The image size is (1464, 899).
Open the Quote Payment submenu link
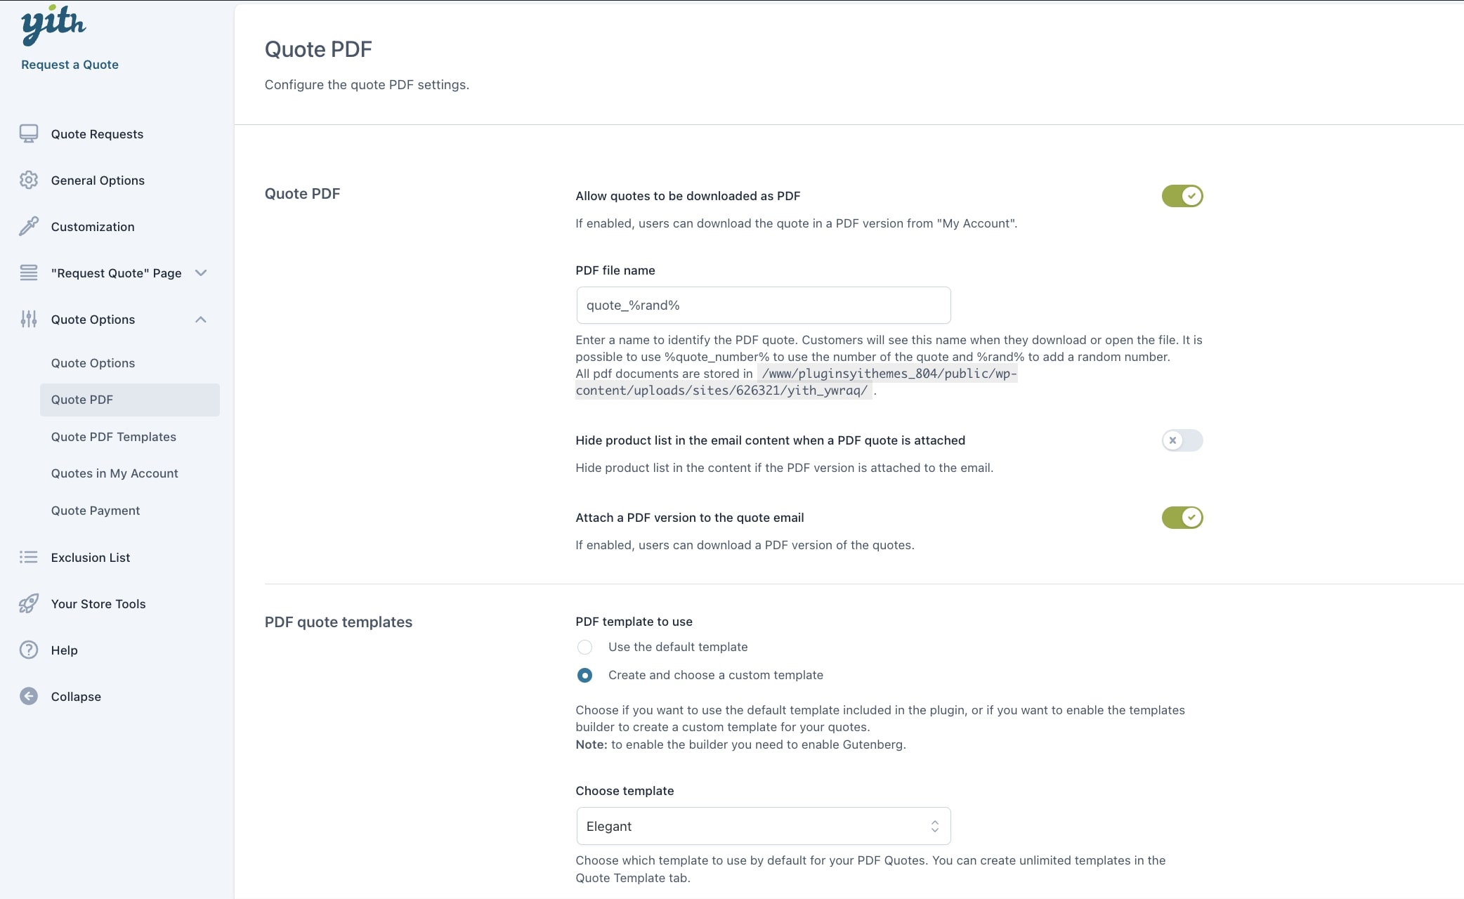point(96,511)
